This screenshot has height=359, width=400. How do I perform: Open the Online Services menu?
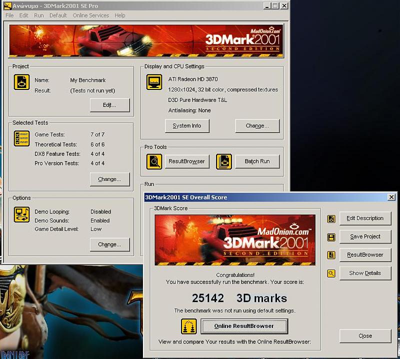coord(91,15)
